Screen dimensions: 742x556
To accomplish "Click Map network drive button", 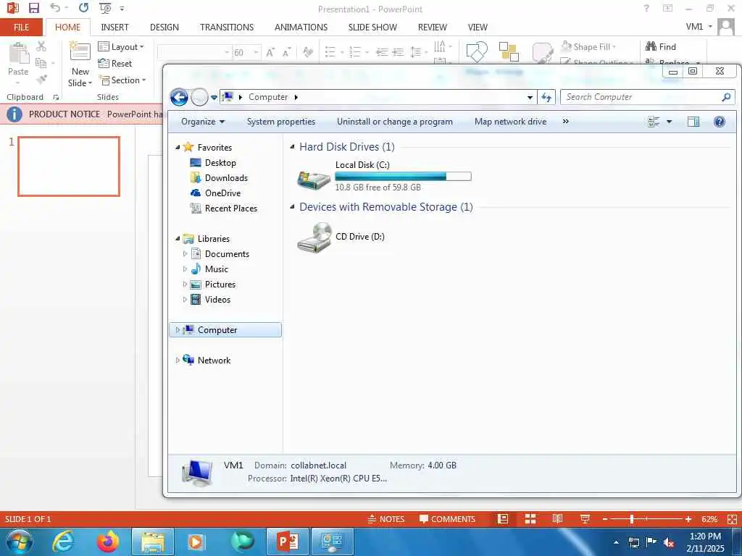I will coord(511,122).
